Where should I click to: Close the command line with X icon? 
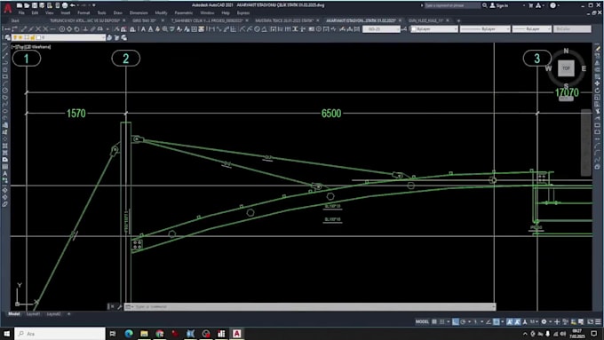(113, 307)
